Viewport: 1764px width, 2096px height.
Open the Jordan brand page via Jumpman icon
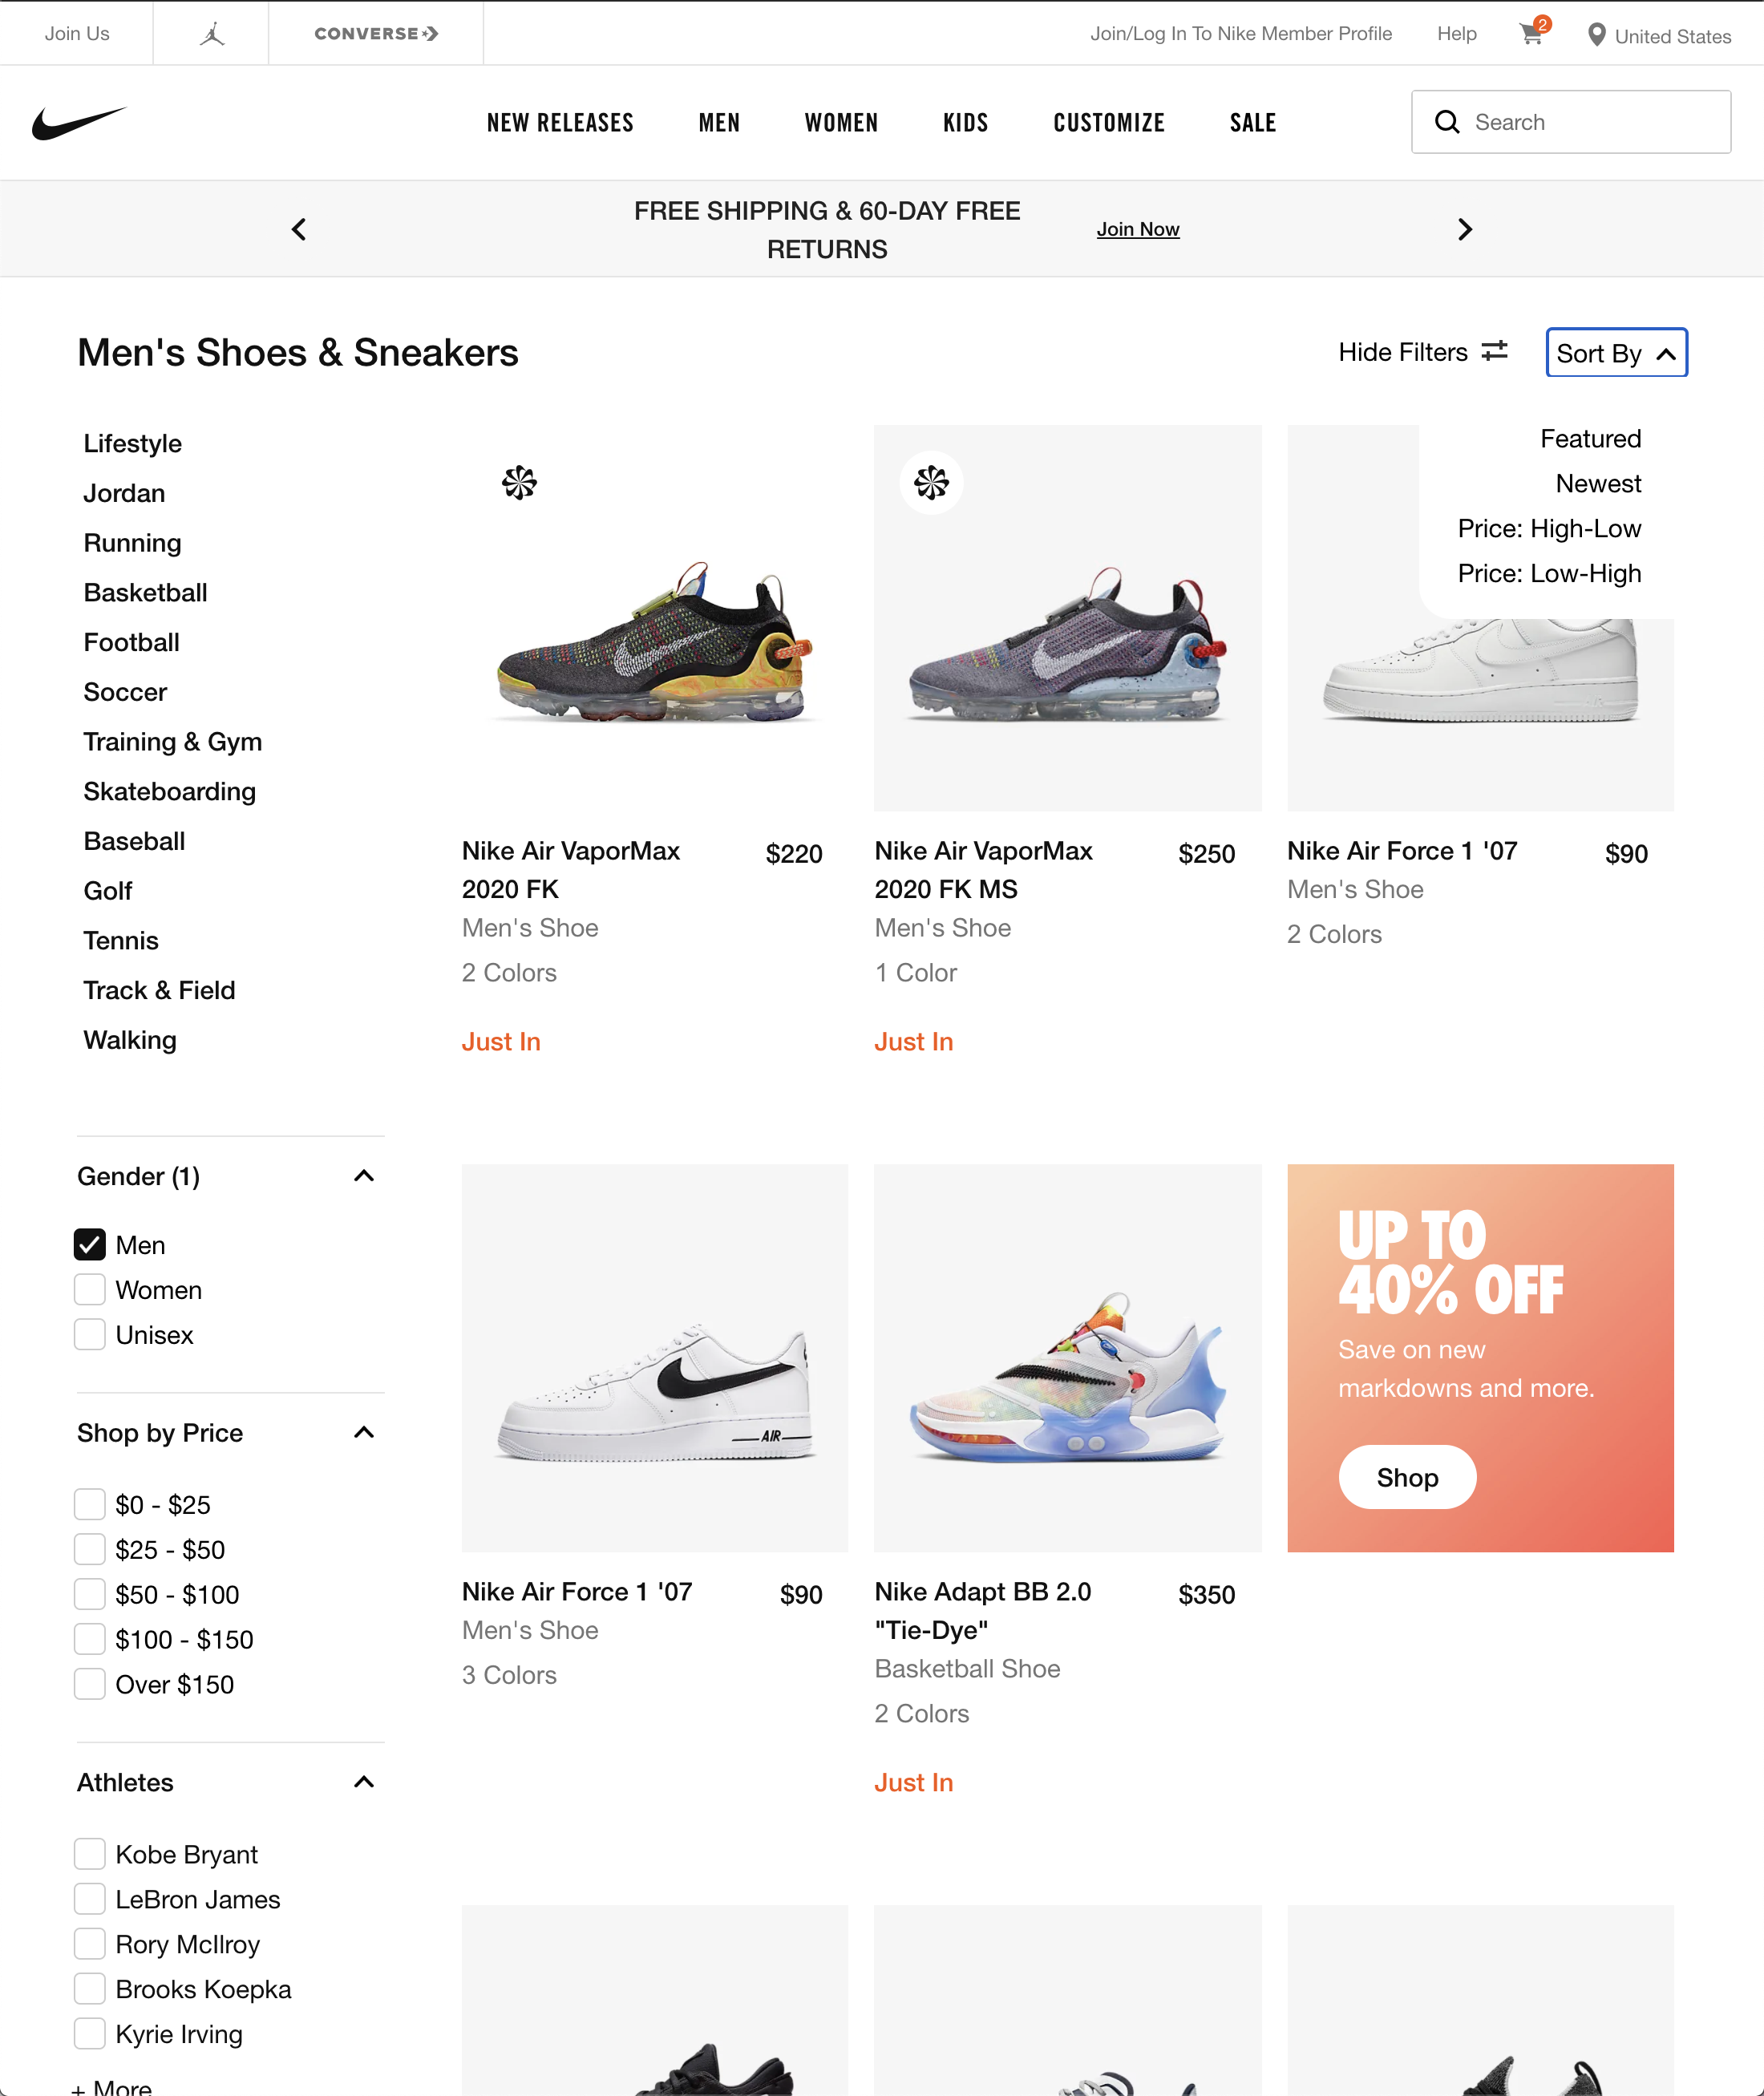click(x=210, y=32)
